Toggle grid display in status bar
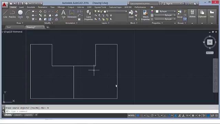The image size is (220, 124). tap(138, 116)
